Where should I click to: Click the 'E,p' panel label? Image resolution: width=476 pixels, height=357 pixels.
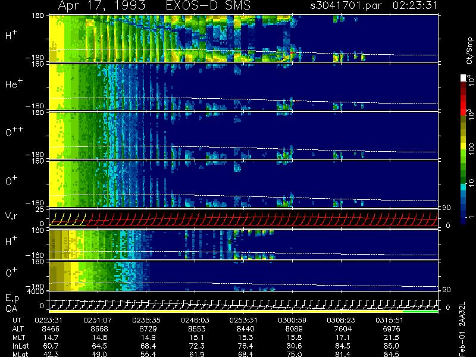[12, 299]
